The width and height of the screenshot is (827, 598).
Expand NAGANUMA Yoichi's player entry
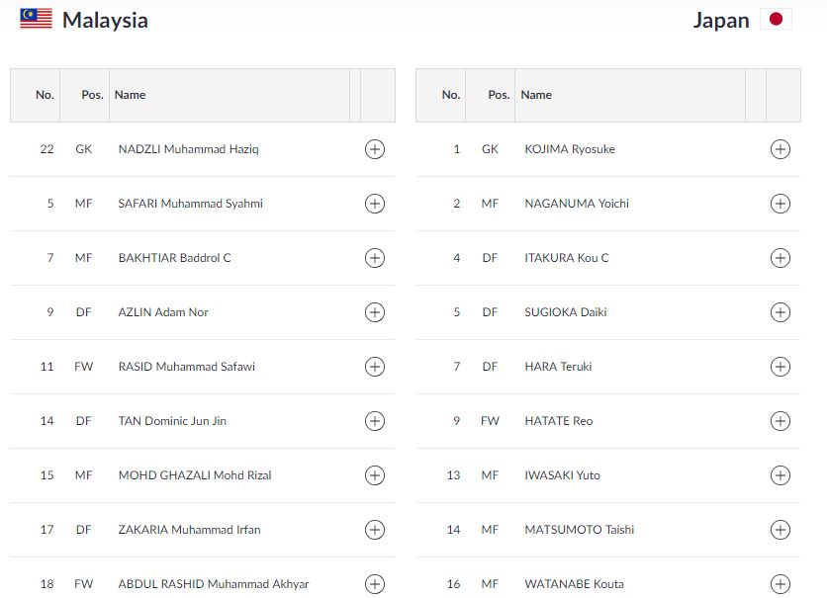pos(781,204)
